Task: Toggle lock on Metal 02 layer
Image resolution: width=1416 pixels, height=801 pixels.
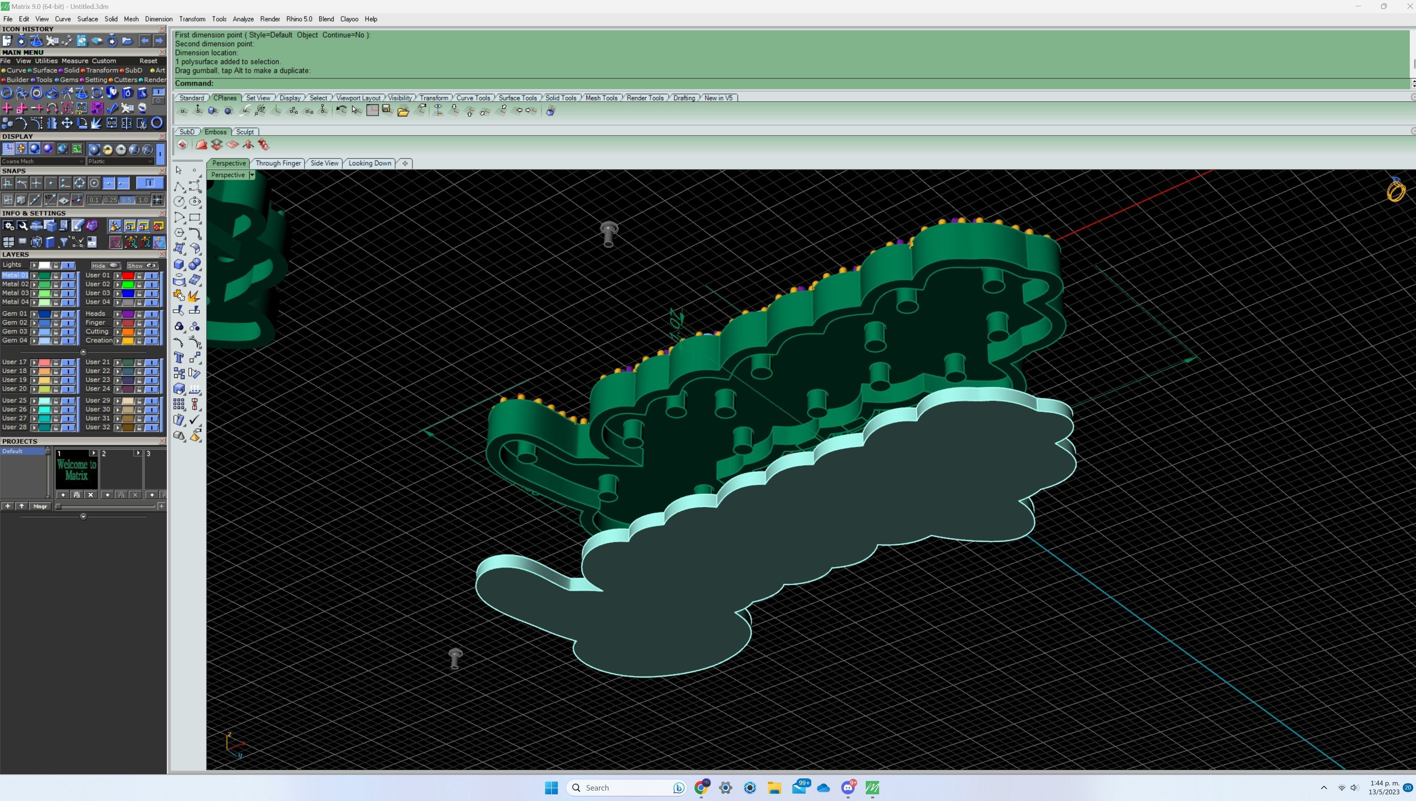Action: [x=56, y=284]
